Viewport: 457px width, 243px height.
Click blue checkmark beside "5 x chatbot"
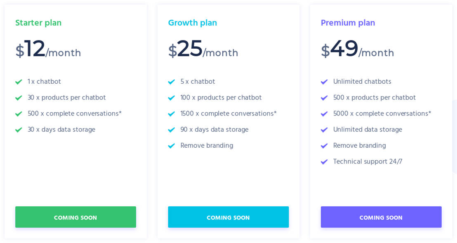[172, 82]
